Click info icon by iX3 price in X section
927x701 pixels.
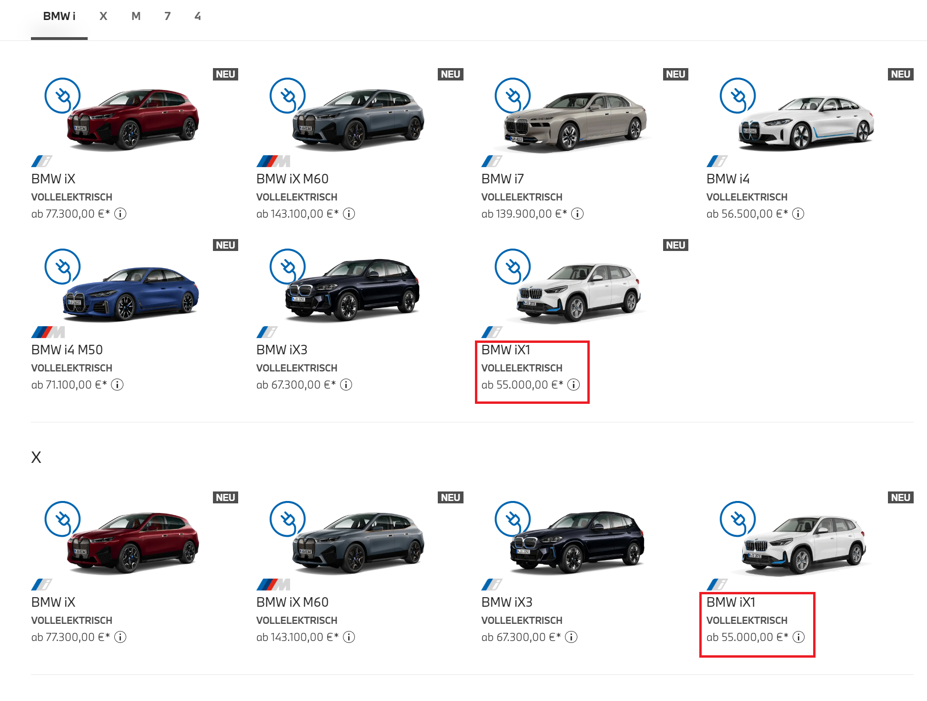571,637
